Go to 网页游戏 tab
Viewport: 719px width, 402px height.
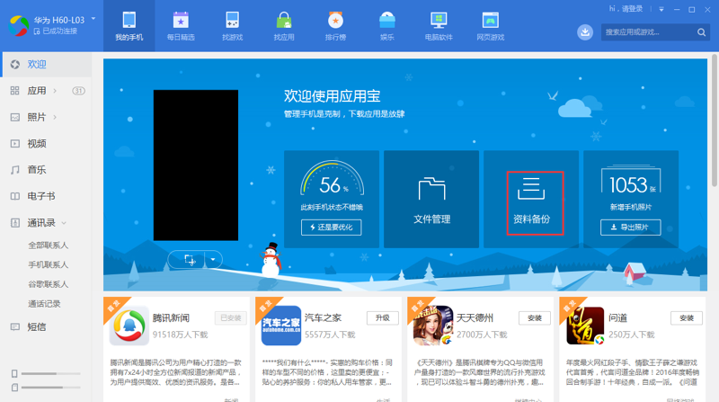click(490, 26)
